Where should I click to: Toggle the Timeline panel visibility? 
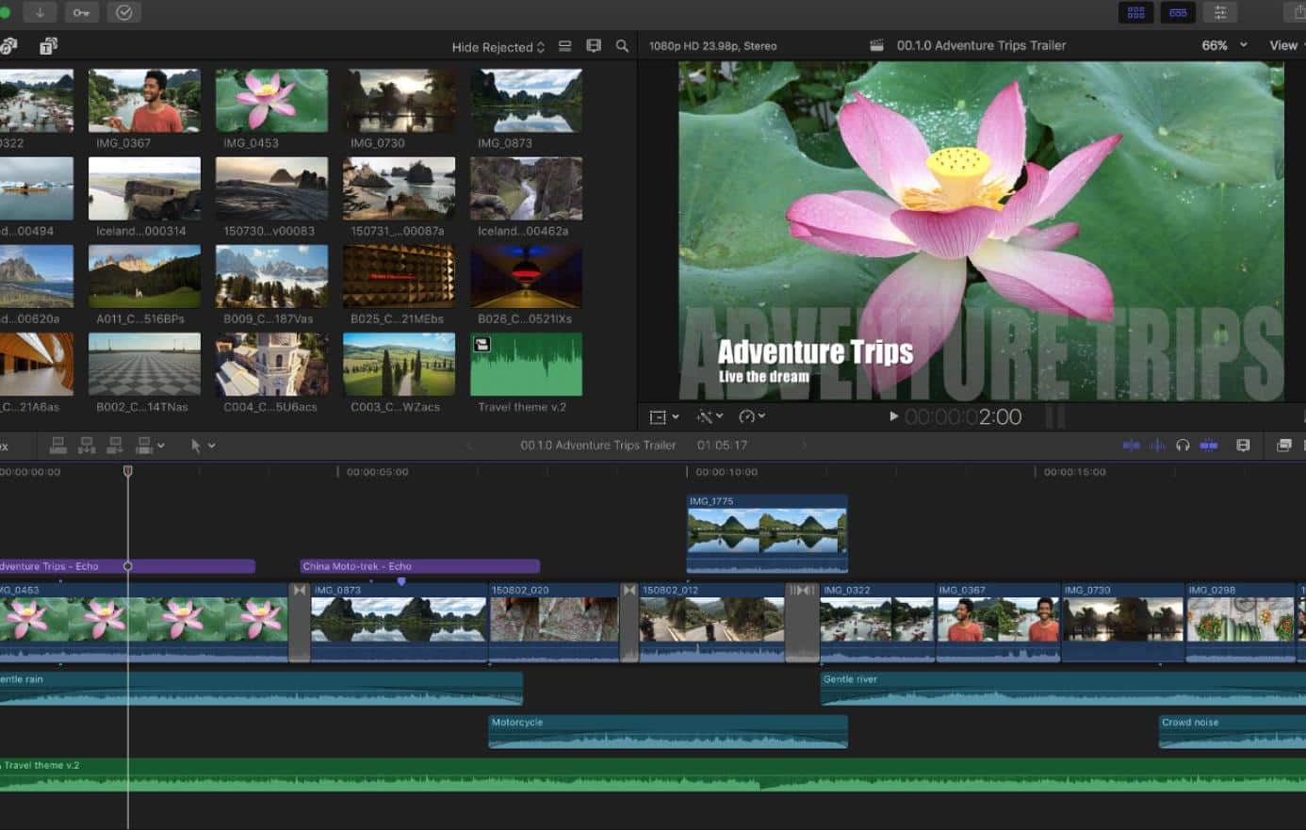pyautogui.click(x=1178, y=12)
